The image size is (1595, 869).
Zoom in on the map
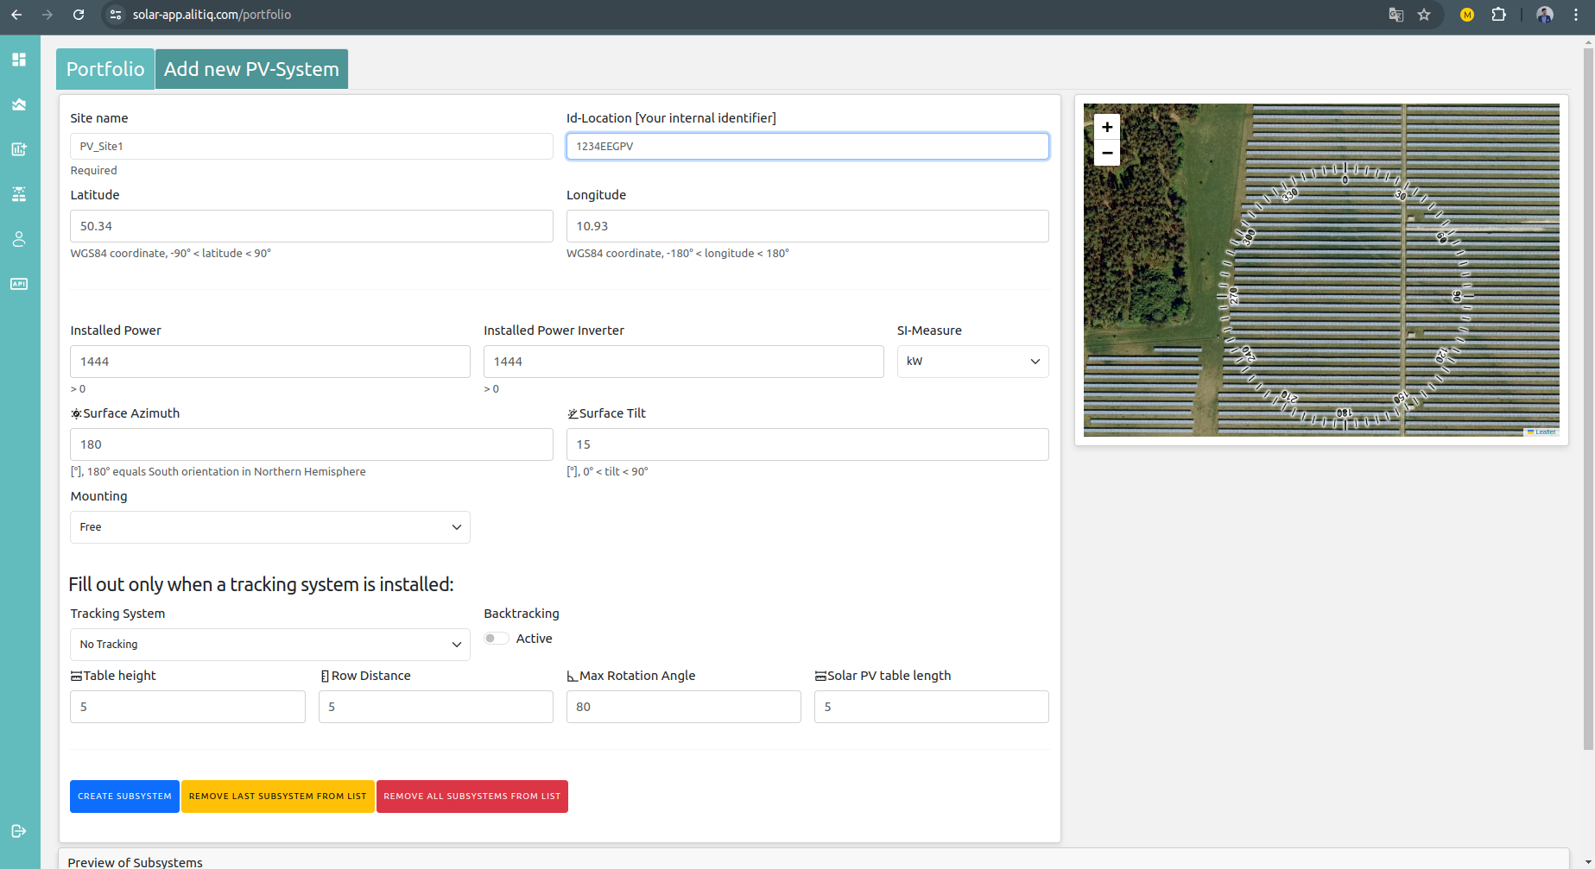(1107, 127)
